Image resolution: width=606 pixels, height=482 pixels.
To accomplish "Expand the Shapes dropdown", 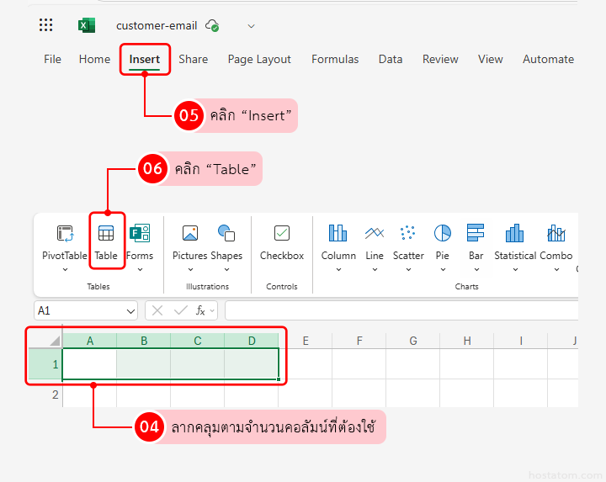I will 226,269.
